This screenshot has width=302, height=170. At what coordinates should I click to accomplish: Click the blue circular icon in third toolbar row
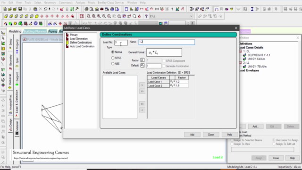click(x=36, y=24)
